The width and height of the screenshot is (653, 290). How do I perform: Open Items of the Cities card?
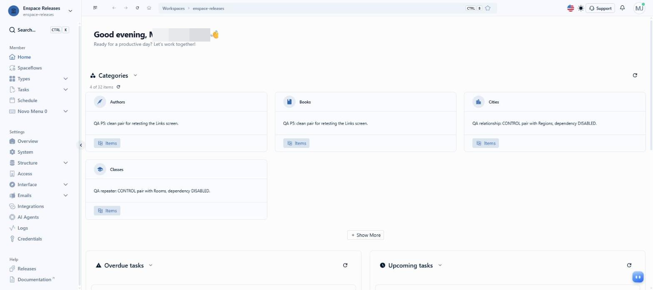point(486,143)
